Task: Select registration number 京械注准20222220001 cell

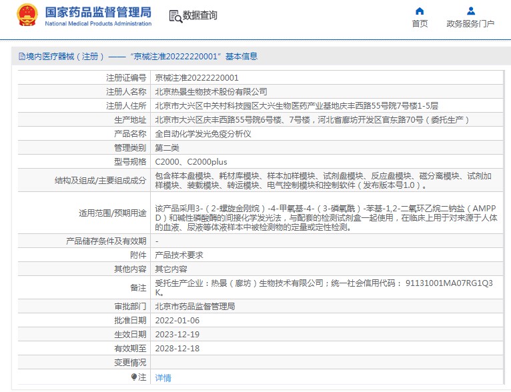Action: (x=197, y=78)
